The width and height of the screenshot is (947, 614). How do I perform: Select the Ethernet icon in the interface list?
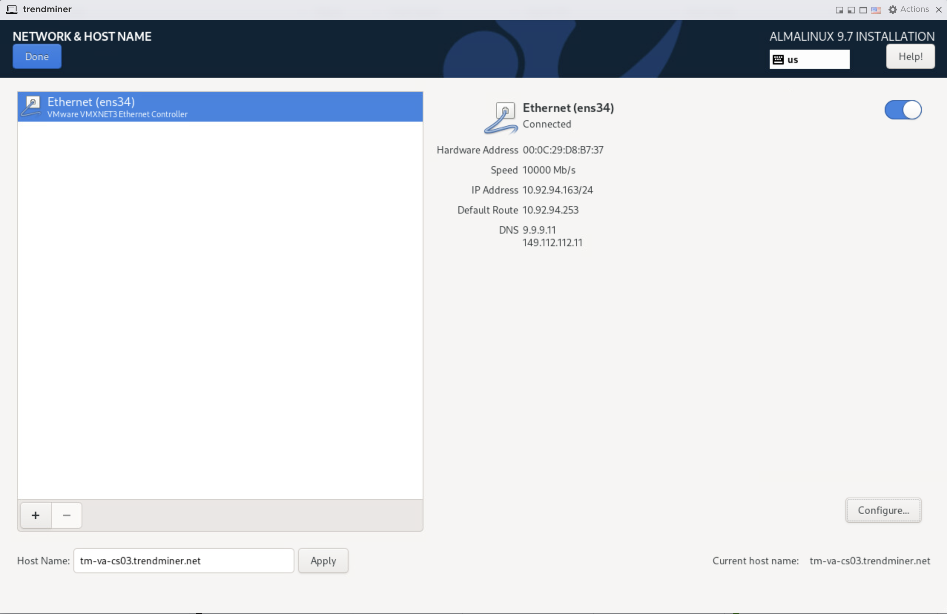(x=31, y=106)
